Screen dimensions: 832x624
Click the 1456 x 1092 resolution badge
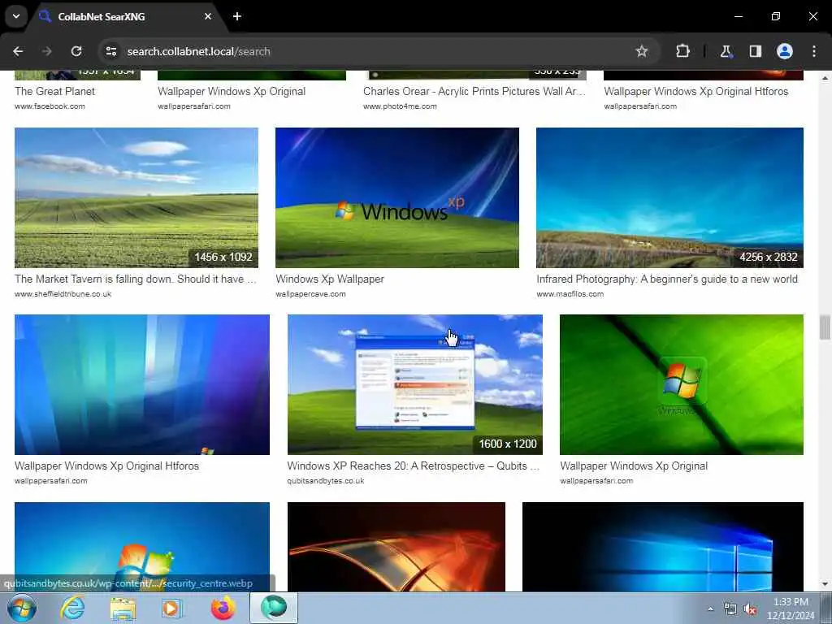(x=223, y=257)
